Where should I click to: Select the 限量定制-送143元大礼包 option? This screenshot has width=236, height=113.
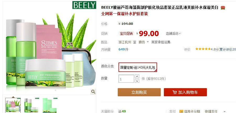click(138, 67)
